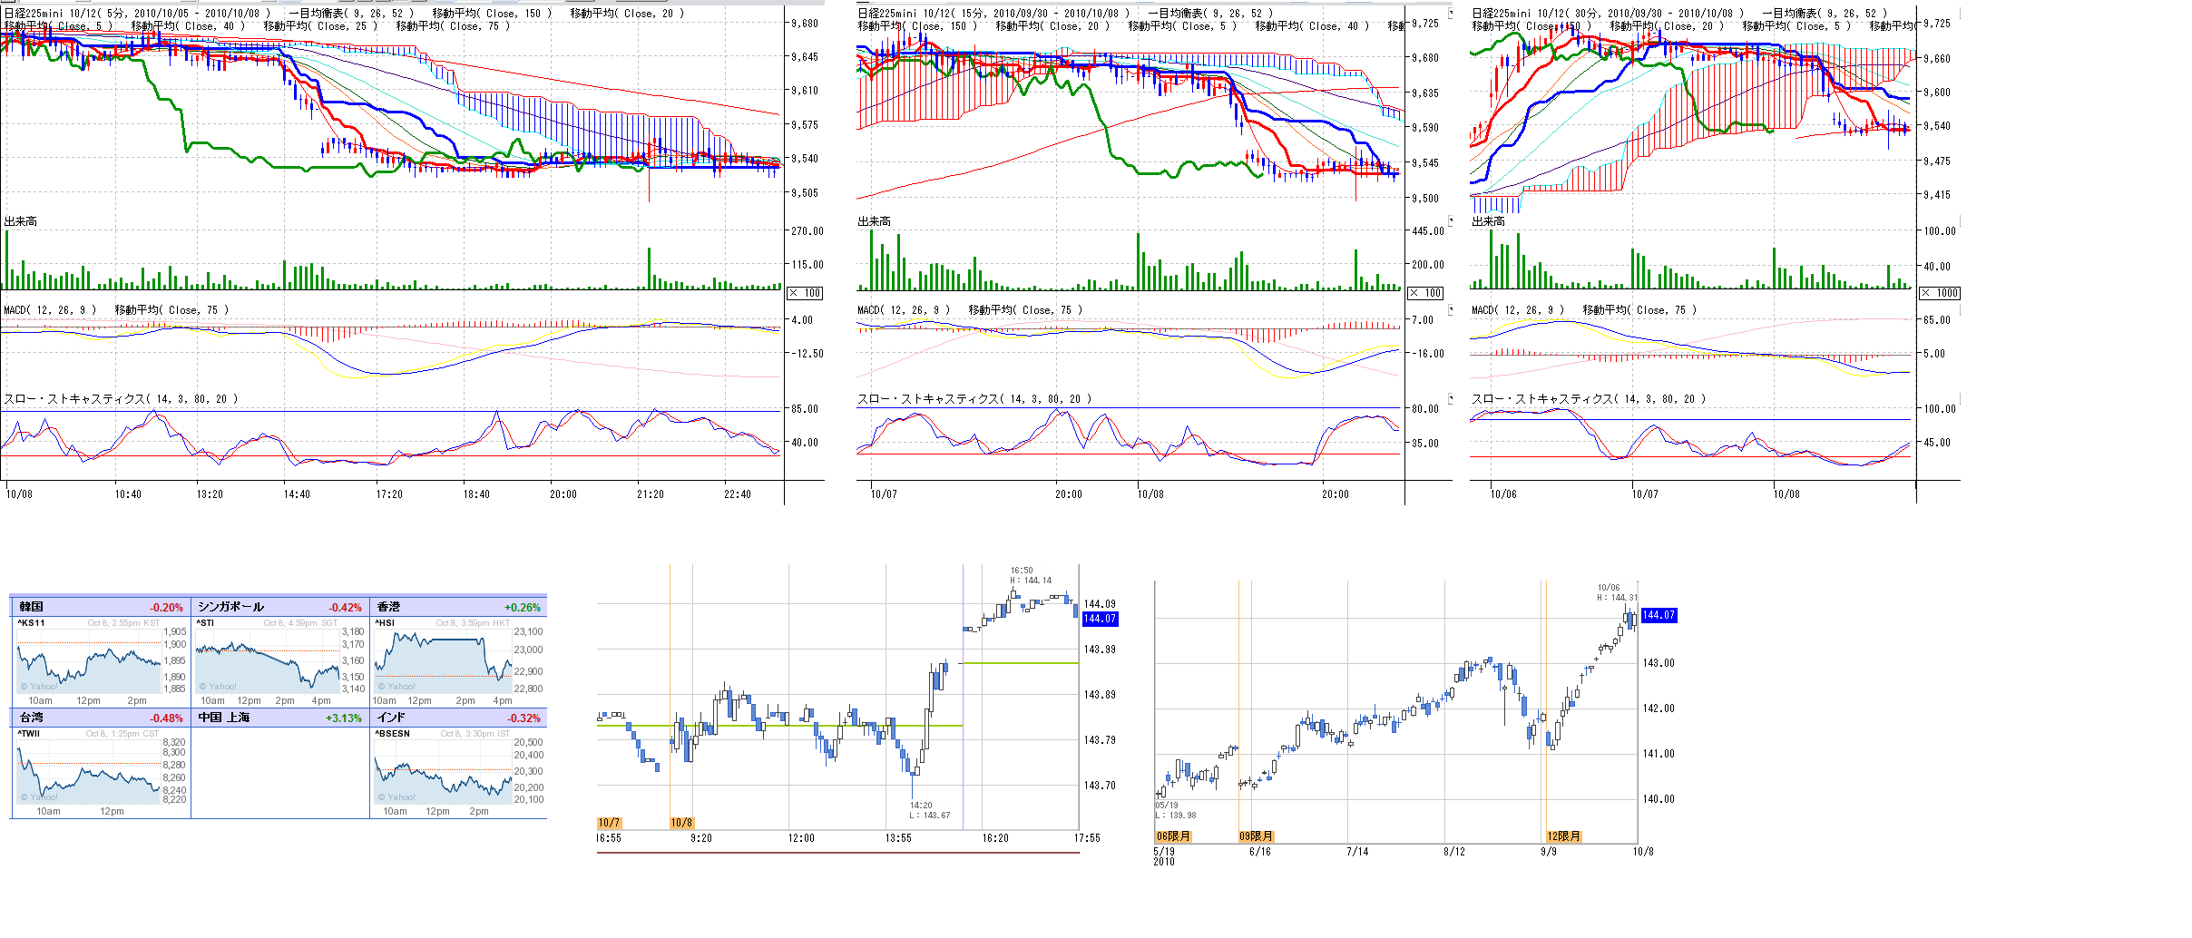Click the ×1000 volume scale box on 30-minute chart
2192x938 pixels.
tap(1940, 293)
